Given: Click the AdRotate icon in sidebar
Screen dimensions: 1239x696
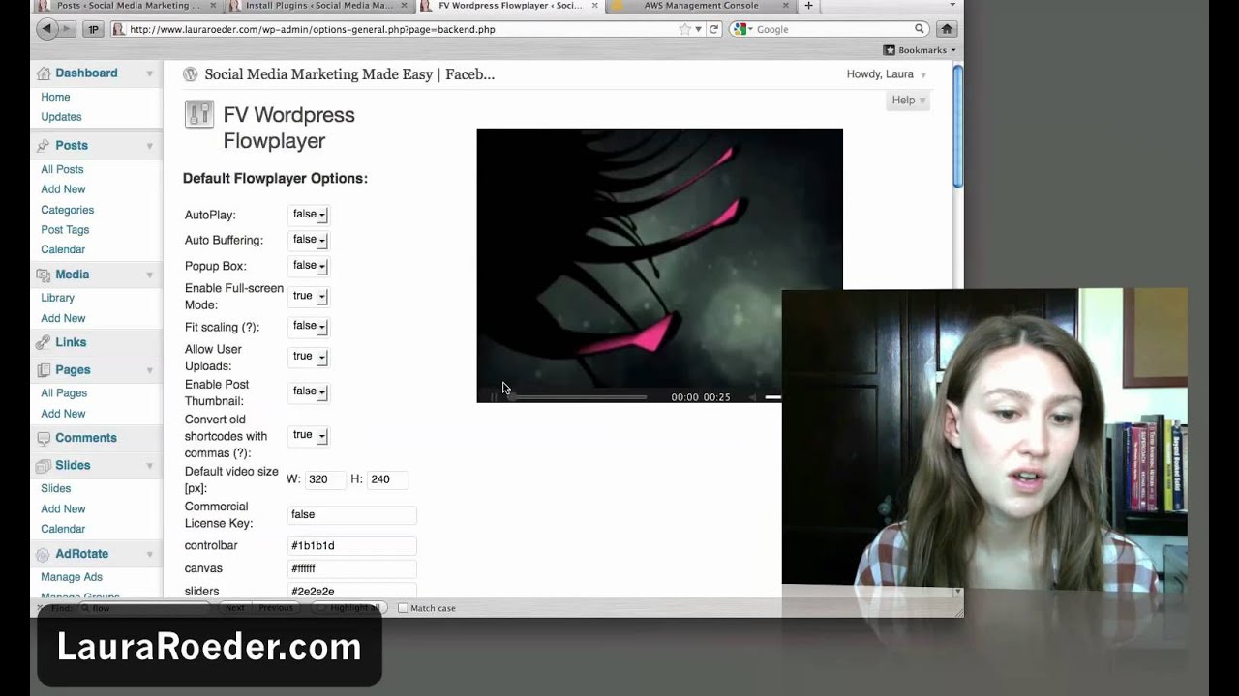Looking at the screenshot, I should point(44,554).
